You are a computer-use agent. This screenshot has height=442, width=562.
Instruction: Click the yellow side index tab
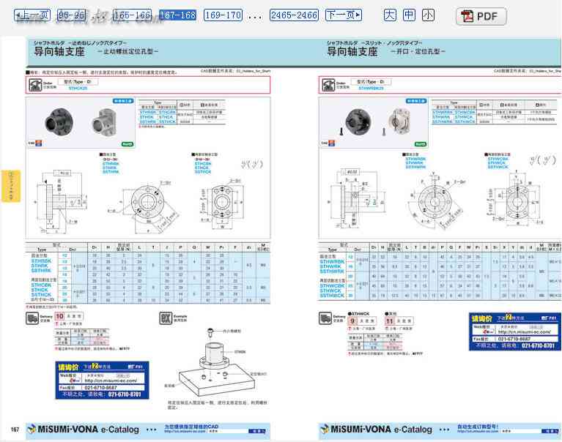tap(11, 186)
